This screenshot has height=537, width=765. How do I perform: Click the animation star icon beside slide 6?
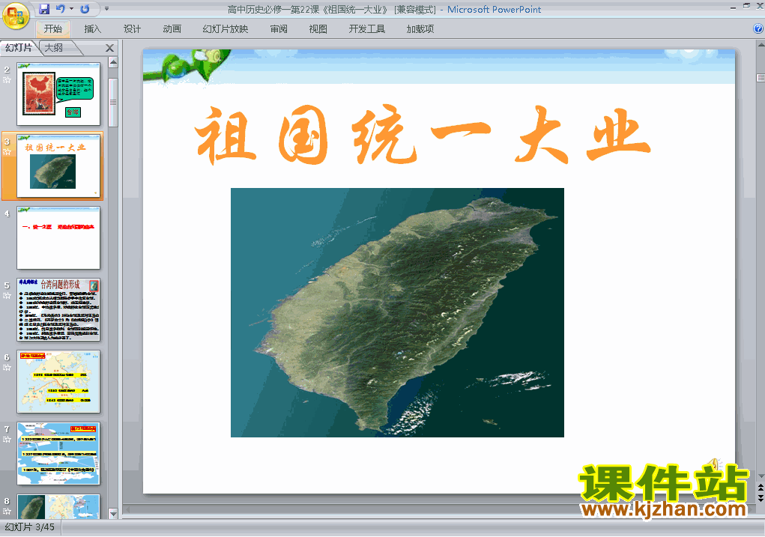(7, 367)
